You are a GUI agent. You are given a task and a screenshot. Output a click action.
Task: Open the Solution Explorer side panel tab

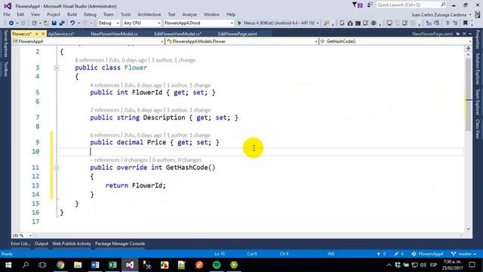pyautogui.click(x=478, y=69)
